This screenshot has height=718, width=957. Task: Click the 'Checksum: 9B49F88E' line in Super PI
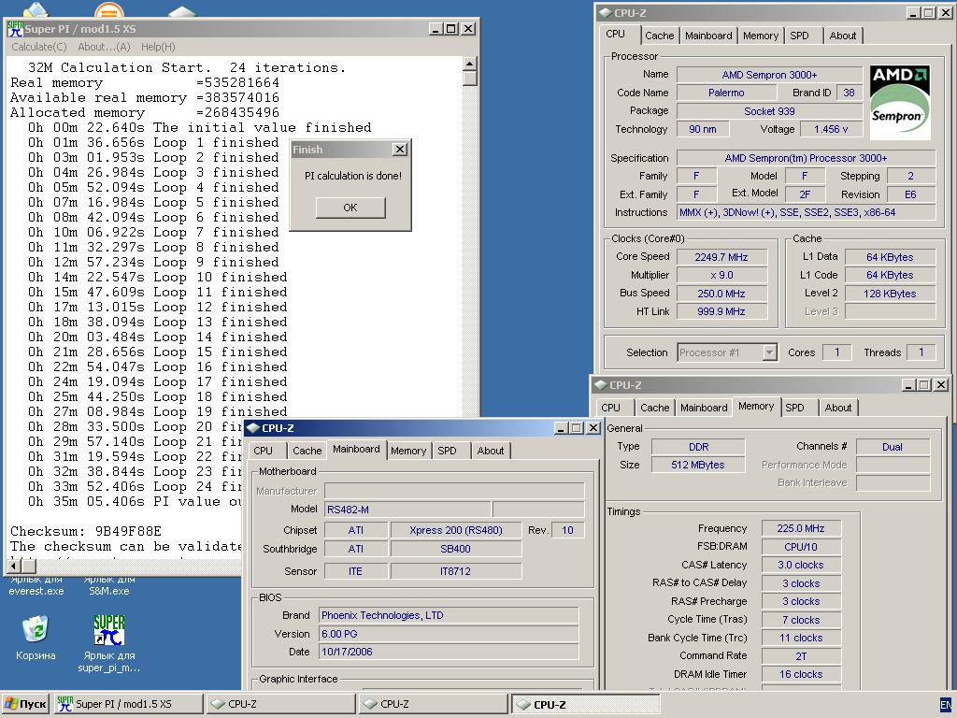(86, 531)
